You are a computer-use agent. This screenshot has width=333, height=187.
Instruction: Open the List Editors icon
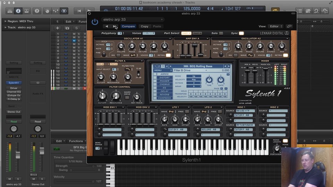300,11
